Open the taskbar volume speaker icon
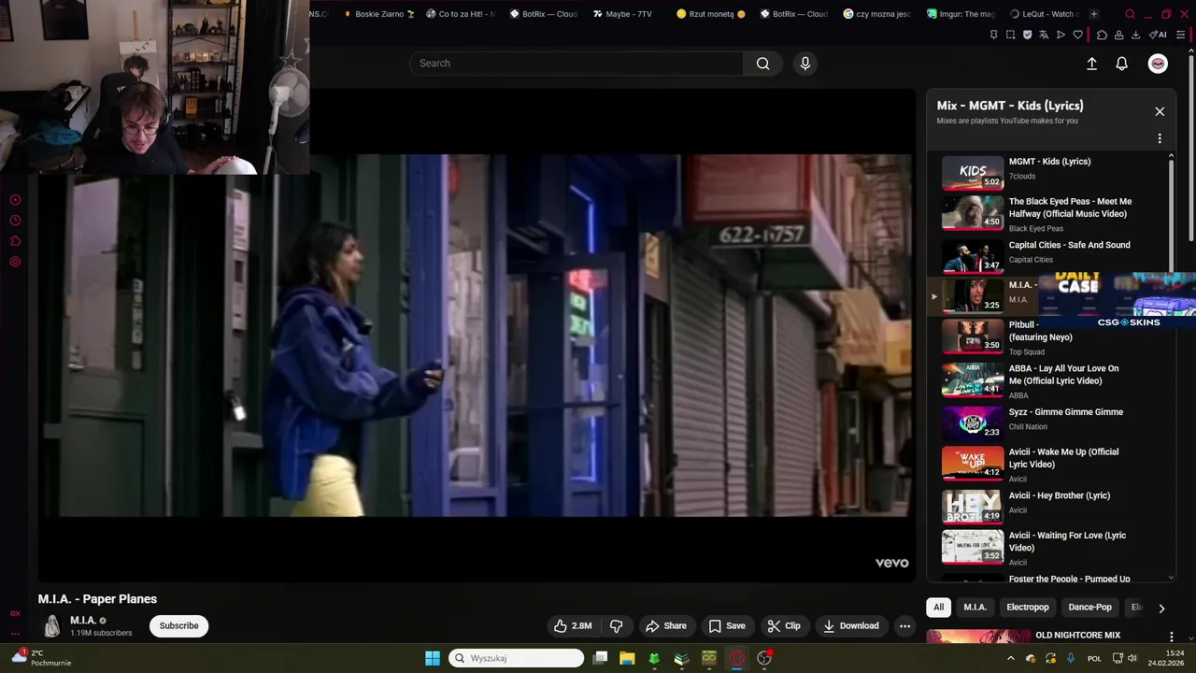 click(1132, 658)
